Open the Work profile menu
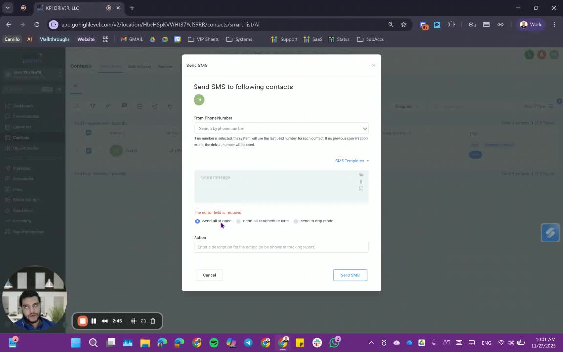The height and width of the screenshot is (352, 563). coord(531,25)
